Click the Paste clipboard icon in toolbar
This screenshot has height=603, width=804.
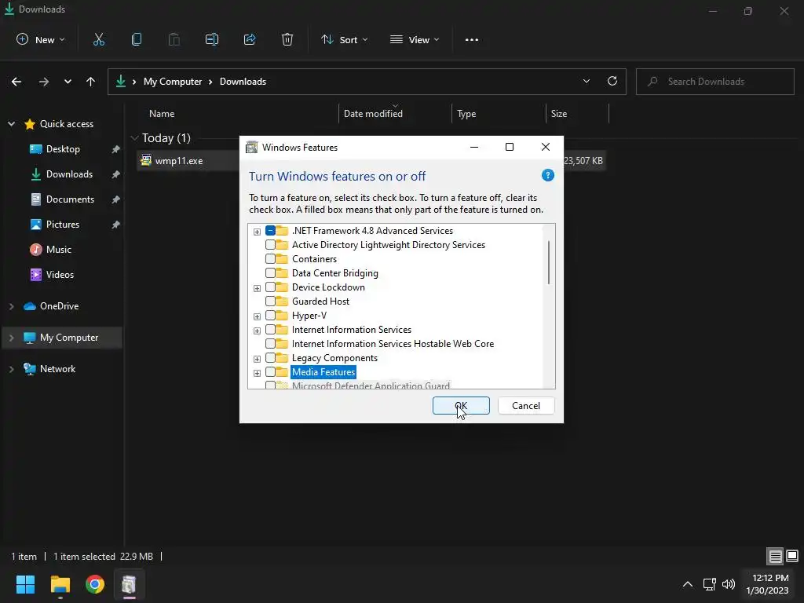coord(174,39)
